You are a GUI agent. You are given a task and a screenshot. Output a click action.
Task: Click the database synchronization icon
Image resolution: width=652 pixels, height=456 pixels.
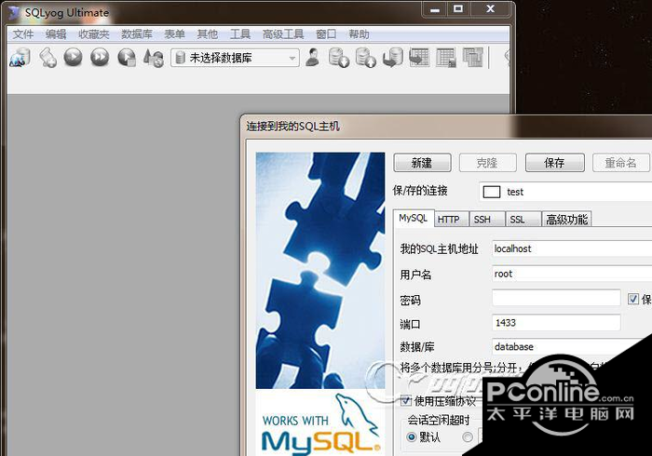click(x=393, y=58)
